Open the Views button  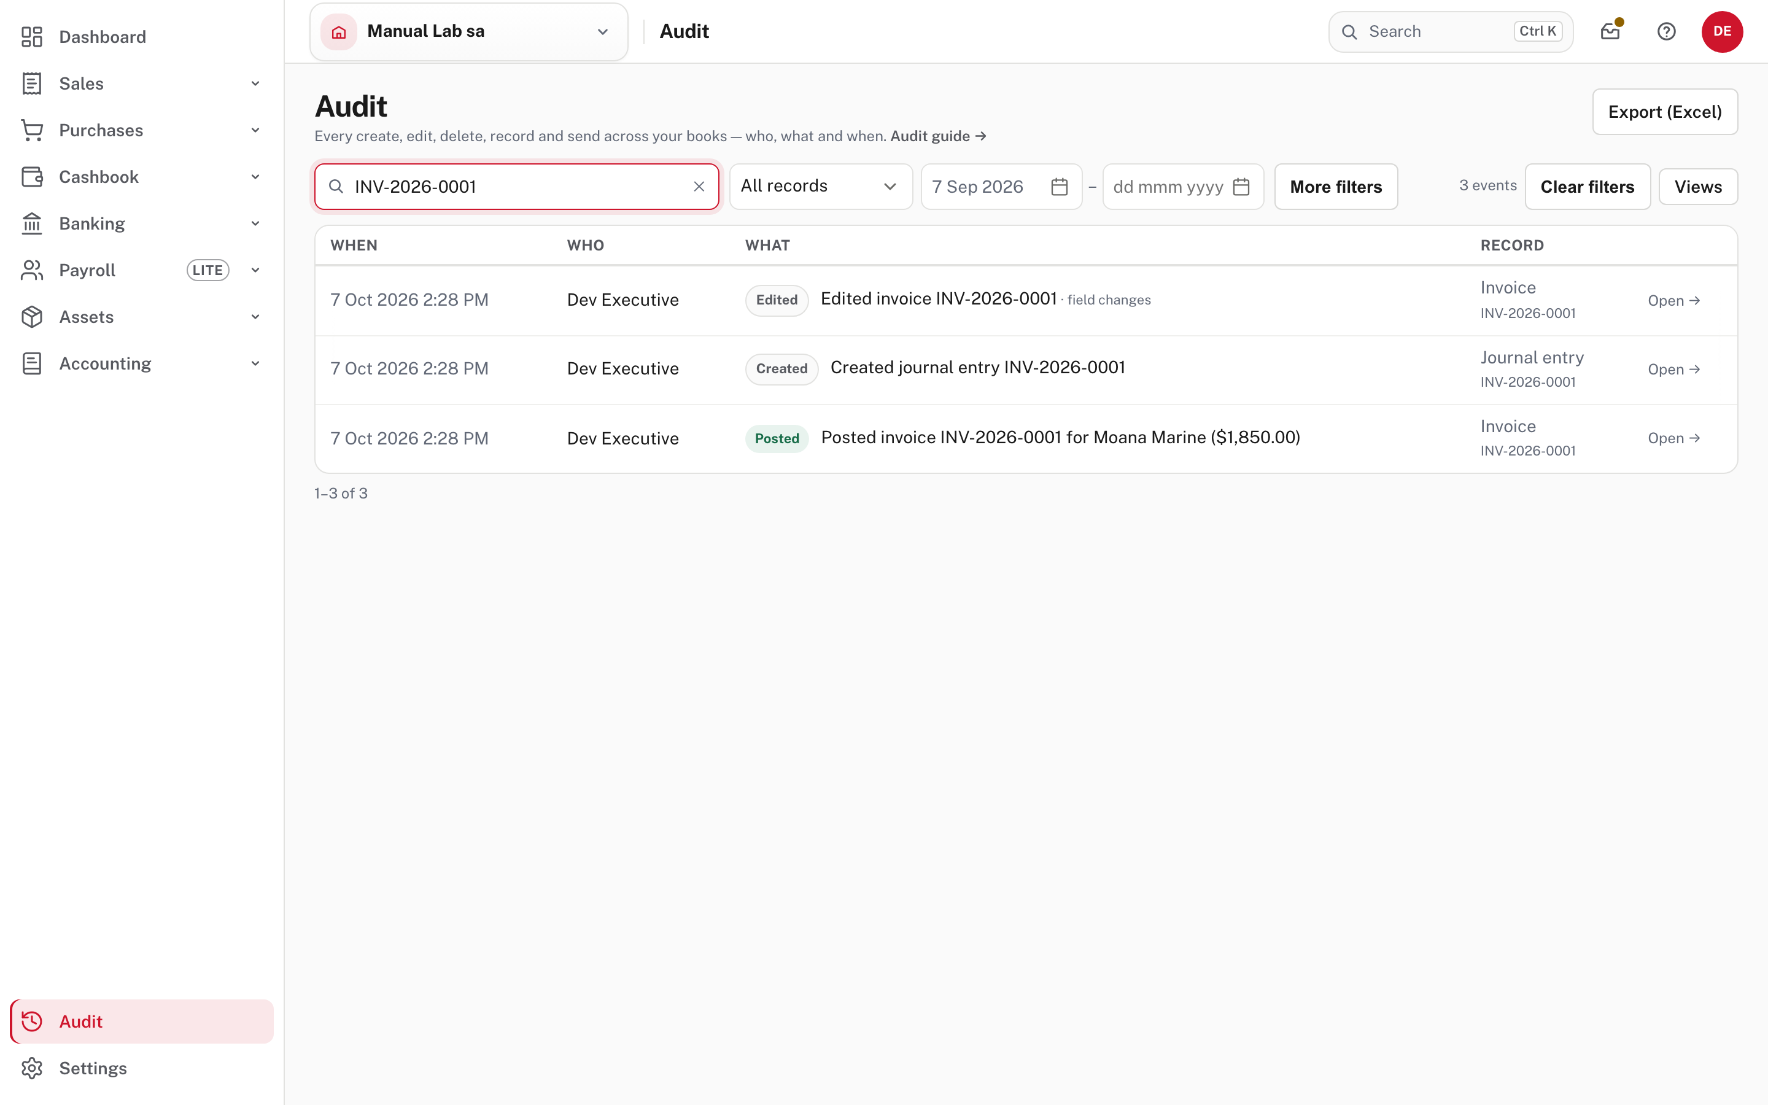point(1698,187)
